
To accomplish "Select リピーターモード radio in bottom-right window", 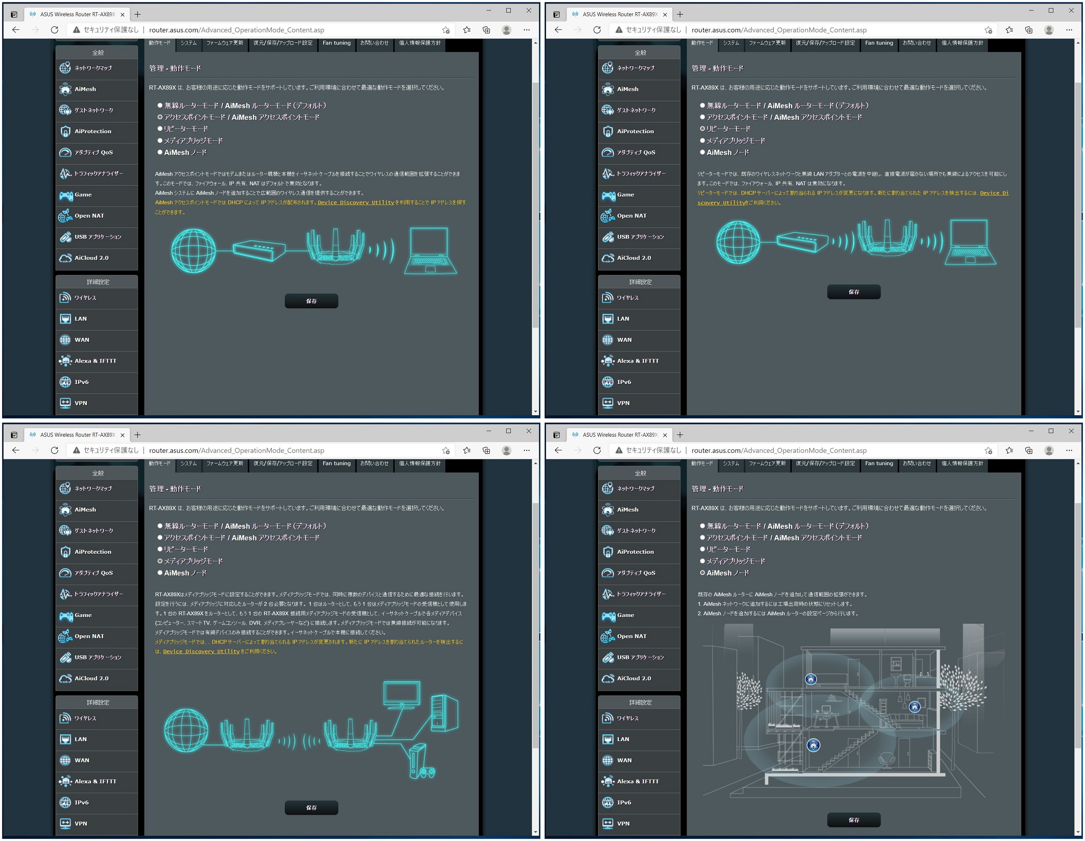I will tap(703, 550).
